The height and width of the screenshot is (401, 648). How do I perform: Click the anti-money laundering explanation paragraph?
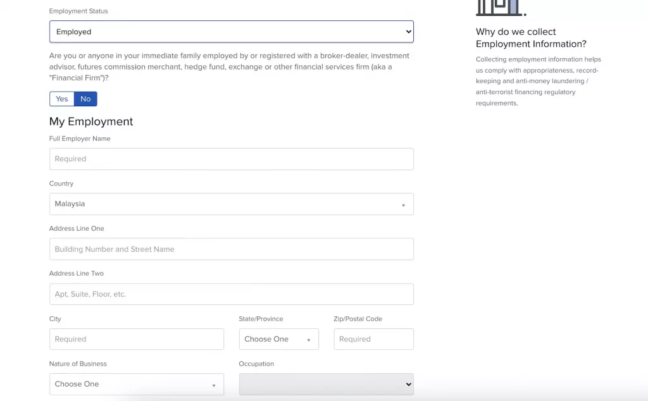(538, 81)
